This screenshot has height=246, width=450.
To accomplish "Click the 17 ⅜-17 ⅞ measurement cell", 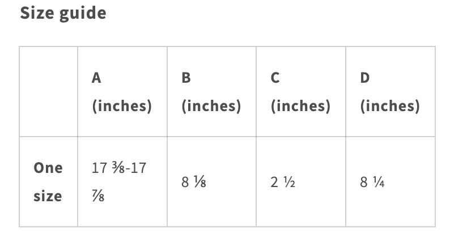I will coord(122,182).
